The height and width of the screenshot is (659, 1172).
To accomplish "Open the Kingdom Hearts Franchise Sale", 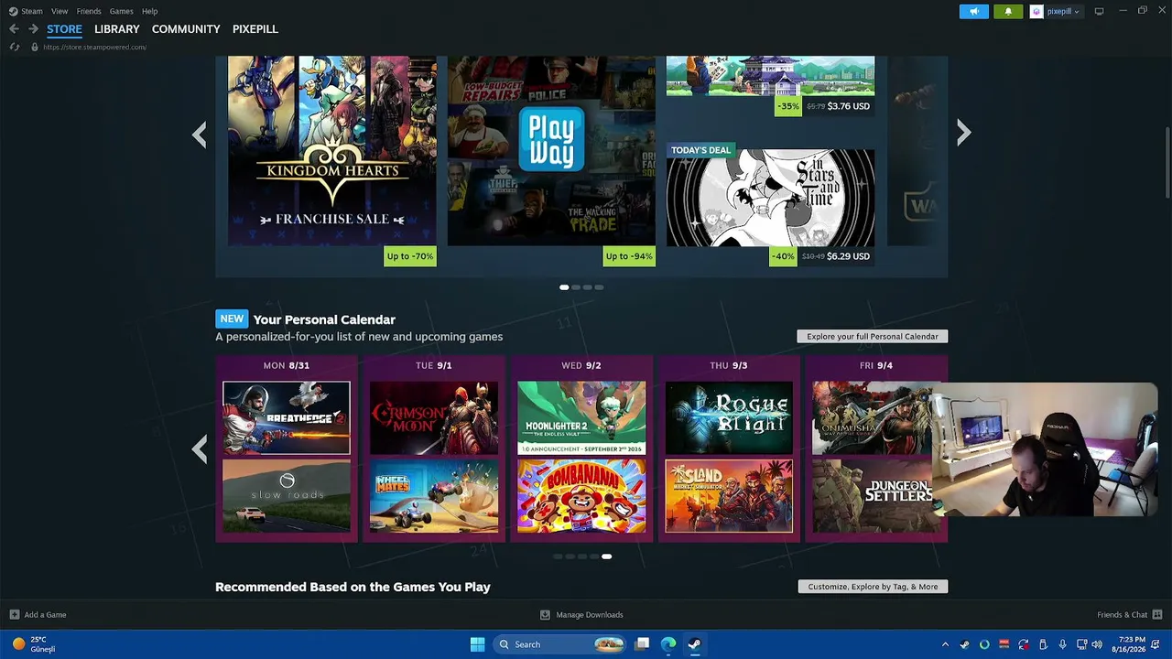I will pyautogui.click(x=331, y=151).
